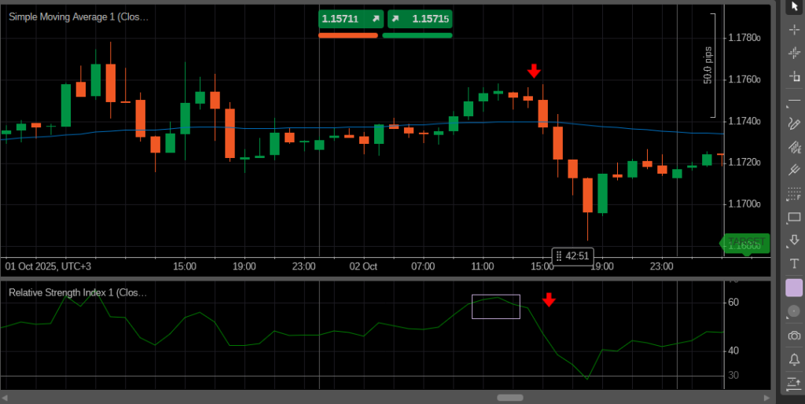
Task: Click the Simple Moving Average indicator label
Action: coord(78,16)
